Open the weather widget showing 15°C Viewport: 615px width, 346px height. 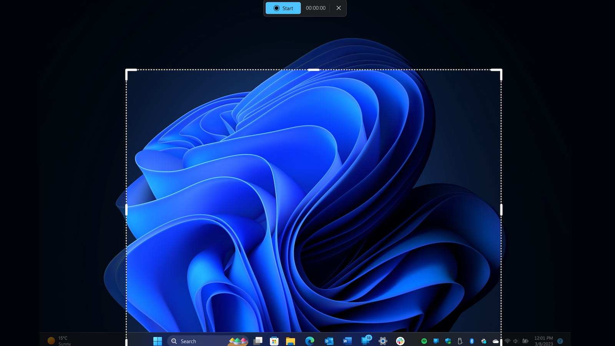point(59,341)
